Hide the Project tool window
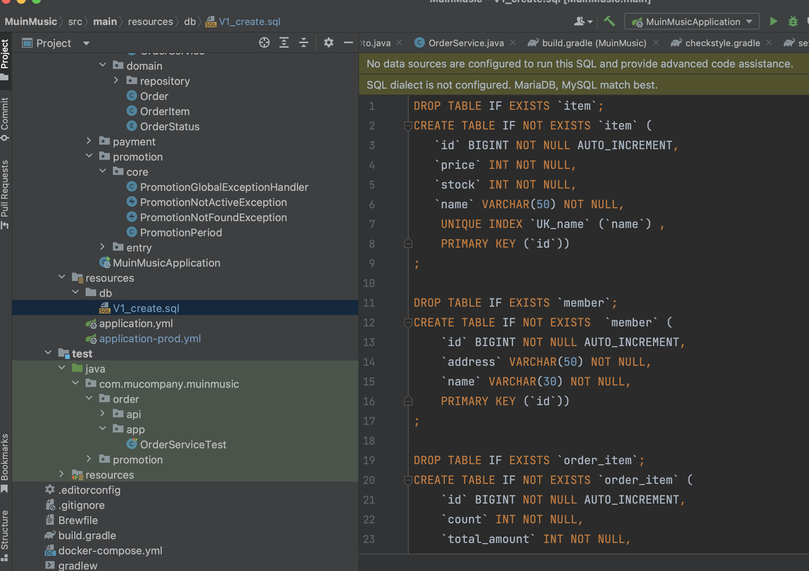 (348, 43)
